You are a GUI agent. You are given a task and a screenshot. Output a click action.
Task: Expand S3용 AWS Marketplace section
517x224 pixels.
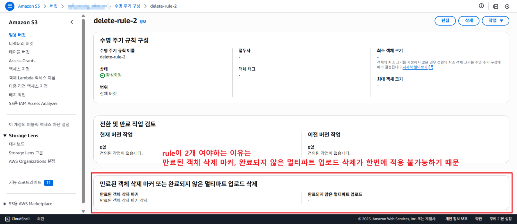(x=5, y=204)
